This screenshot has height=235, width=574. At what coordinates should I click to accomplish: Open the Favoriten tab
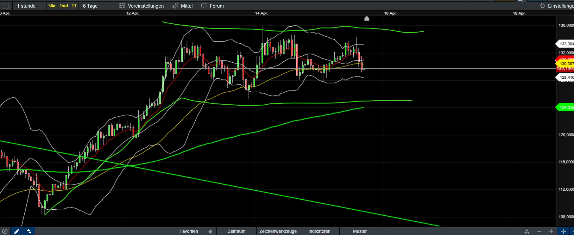(189, 231)
